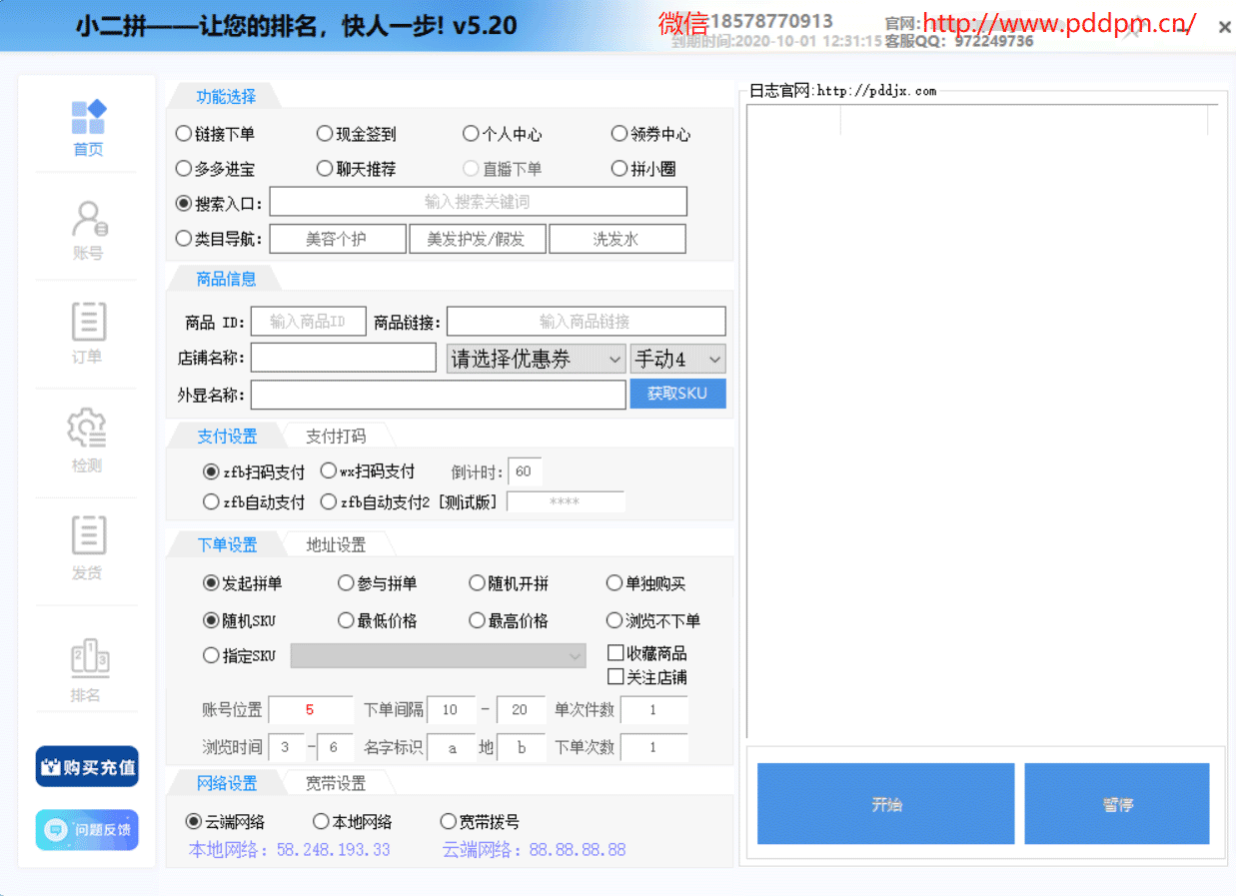Open the 账号 account icon in sidebar
This screenshot has width=1236, height=896.
88,219
